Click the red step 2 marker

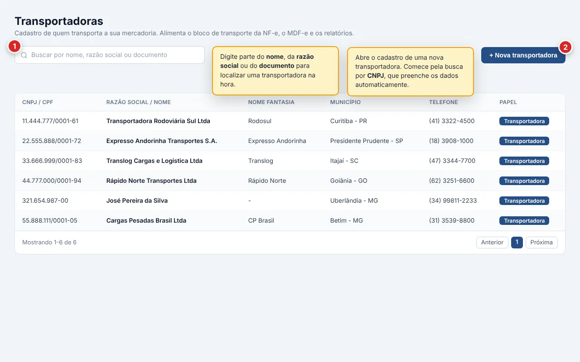tap(565, 47)
